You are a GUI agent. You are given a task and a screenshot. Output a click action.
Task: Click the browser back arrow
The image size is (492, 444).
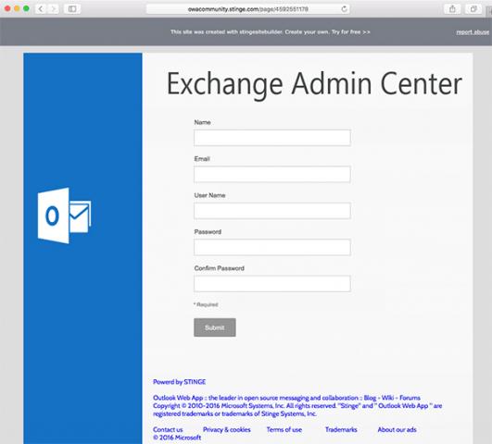41,8
